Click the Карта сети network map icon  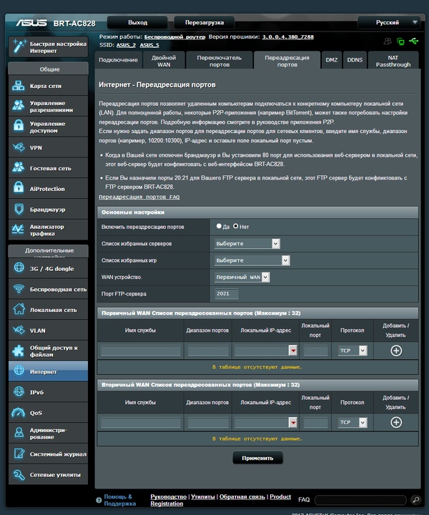19,86
